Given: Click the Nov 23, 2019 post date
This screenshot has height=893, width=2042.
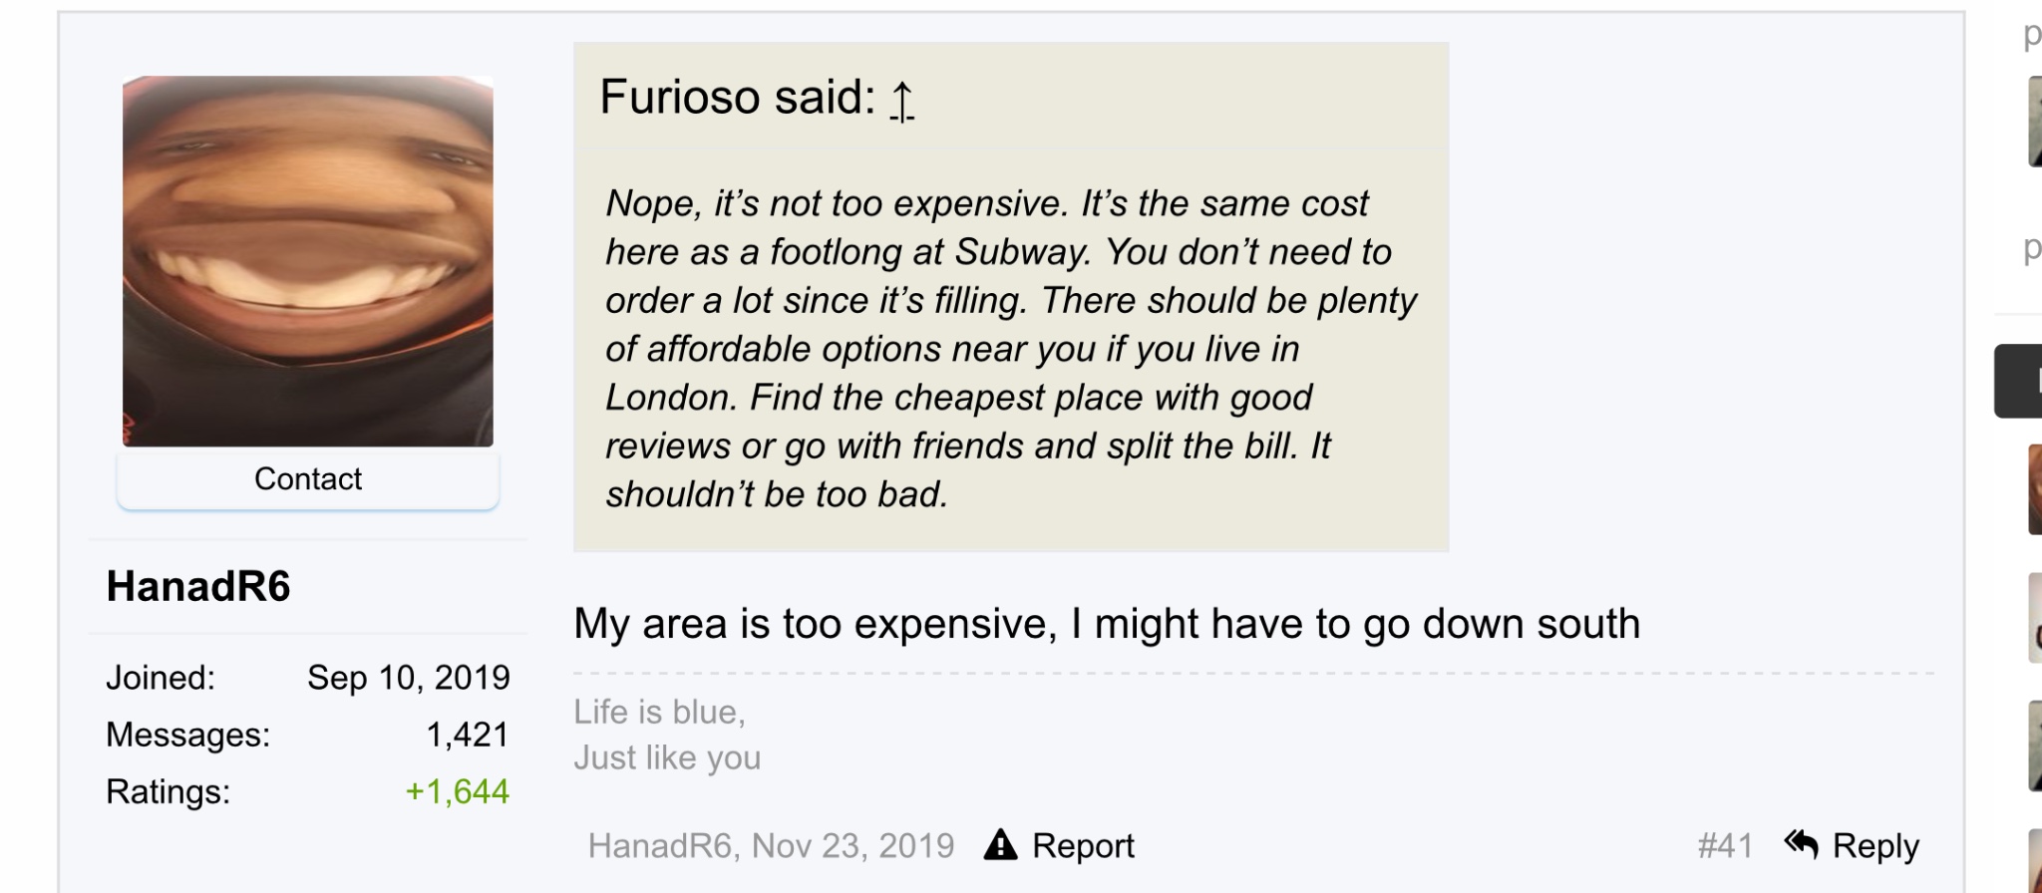Looking at the screenshot, I should tap(852, 845).
